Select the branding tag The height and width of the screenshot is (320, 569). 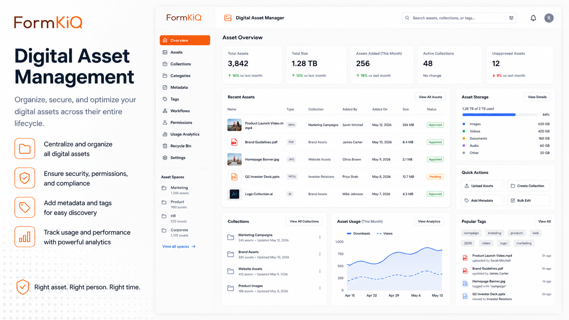click(494, 233)
